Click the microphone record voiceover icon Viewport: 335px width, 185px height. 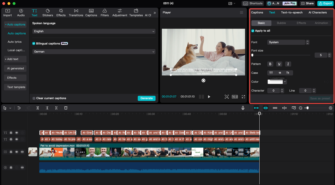[x=243, y=108]
